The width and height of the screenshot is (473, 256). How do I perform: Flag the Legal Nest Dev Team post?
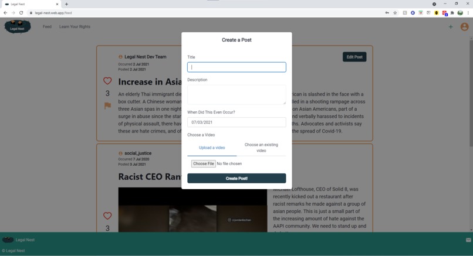point(107,105)
